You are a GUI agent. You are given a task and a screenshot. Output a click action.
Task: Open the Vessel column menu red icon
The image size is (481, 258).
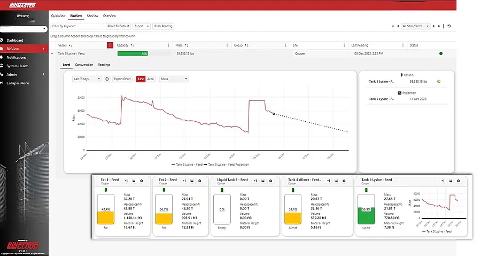[110, 45]
